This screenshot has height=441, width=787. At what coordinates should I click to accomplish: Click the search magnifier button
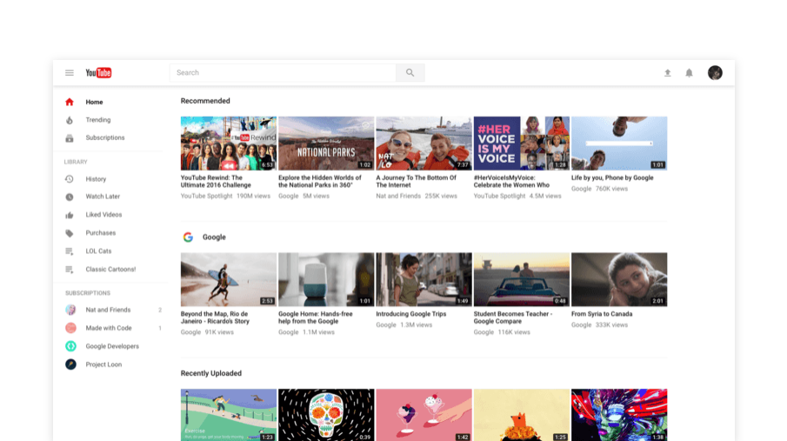tap(410, 73)
